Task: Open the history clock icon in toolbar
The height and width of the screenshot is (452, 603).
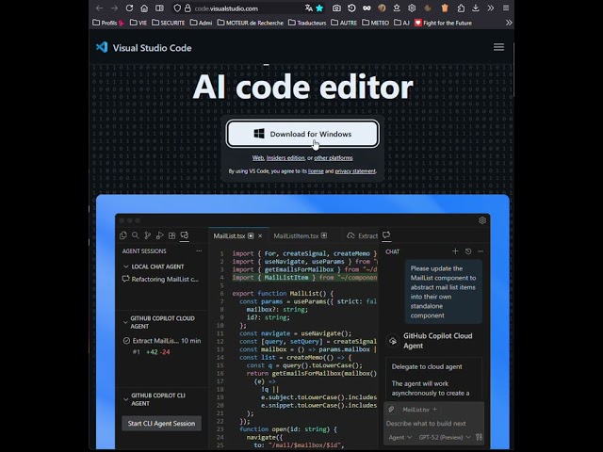Action: click(x=351, y=8)
